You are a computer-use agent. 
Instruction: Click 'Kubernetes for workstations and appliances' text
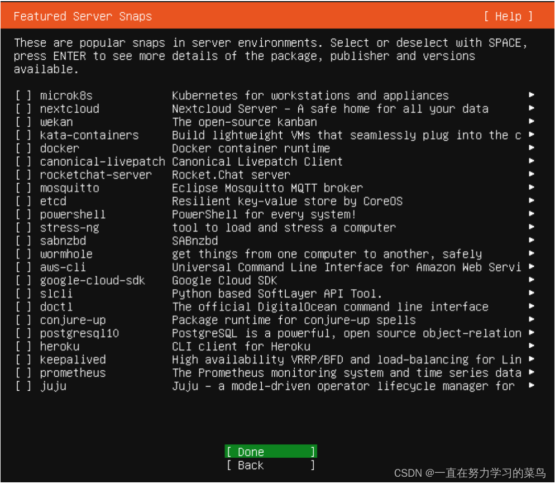point(310,95)
